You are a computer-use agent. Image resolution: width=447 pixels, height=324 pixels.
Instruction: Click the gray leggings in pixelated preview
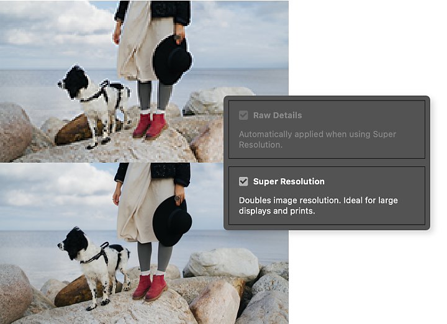click(x=155, y=96)
